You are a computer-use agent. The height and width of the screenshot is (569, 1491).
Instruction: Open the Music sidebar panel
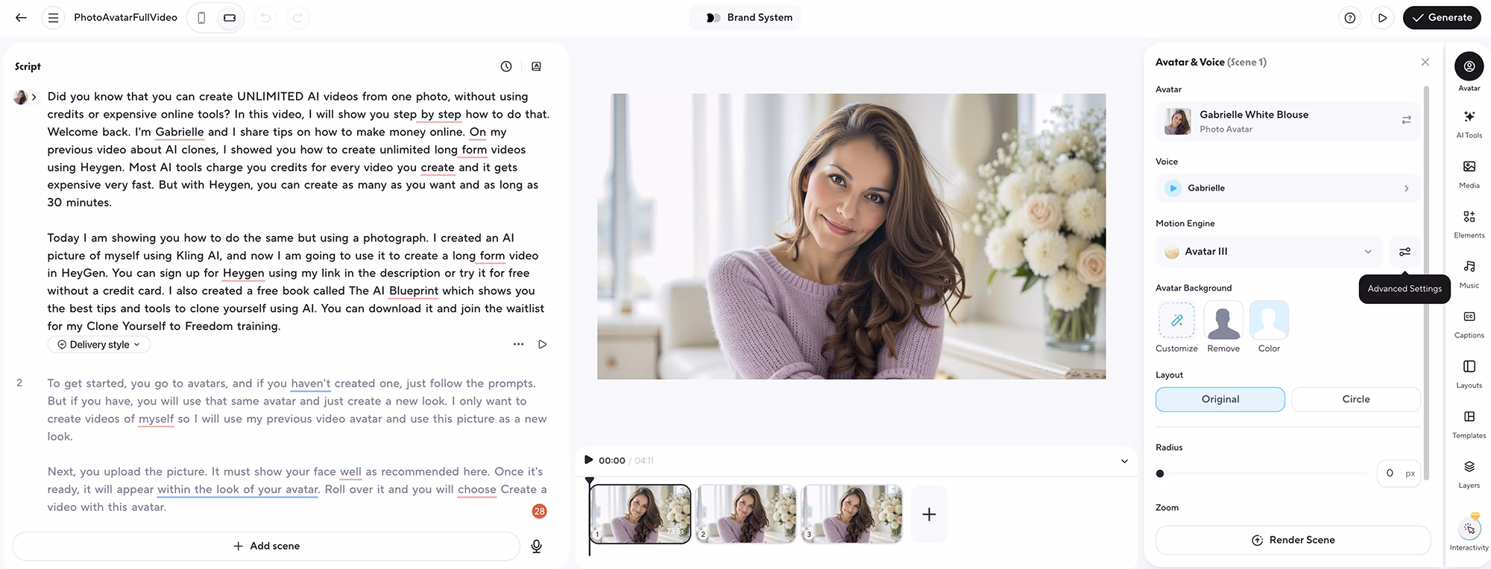pos(1469,272)
